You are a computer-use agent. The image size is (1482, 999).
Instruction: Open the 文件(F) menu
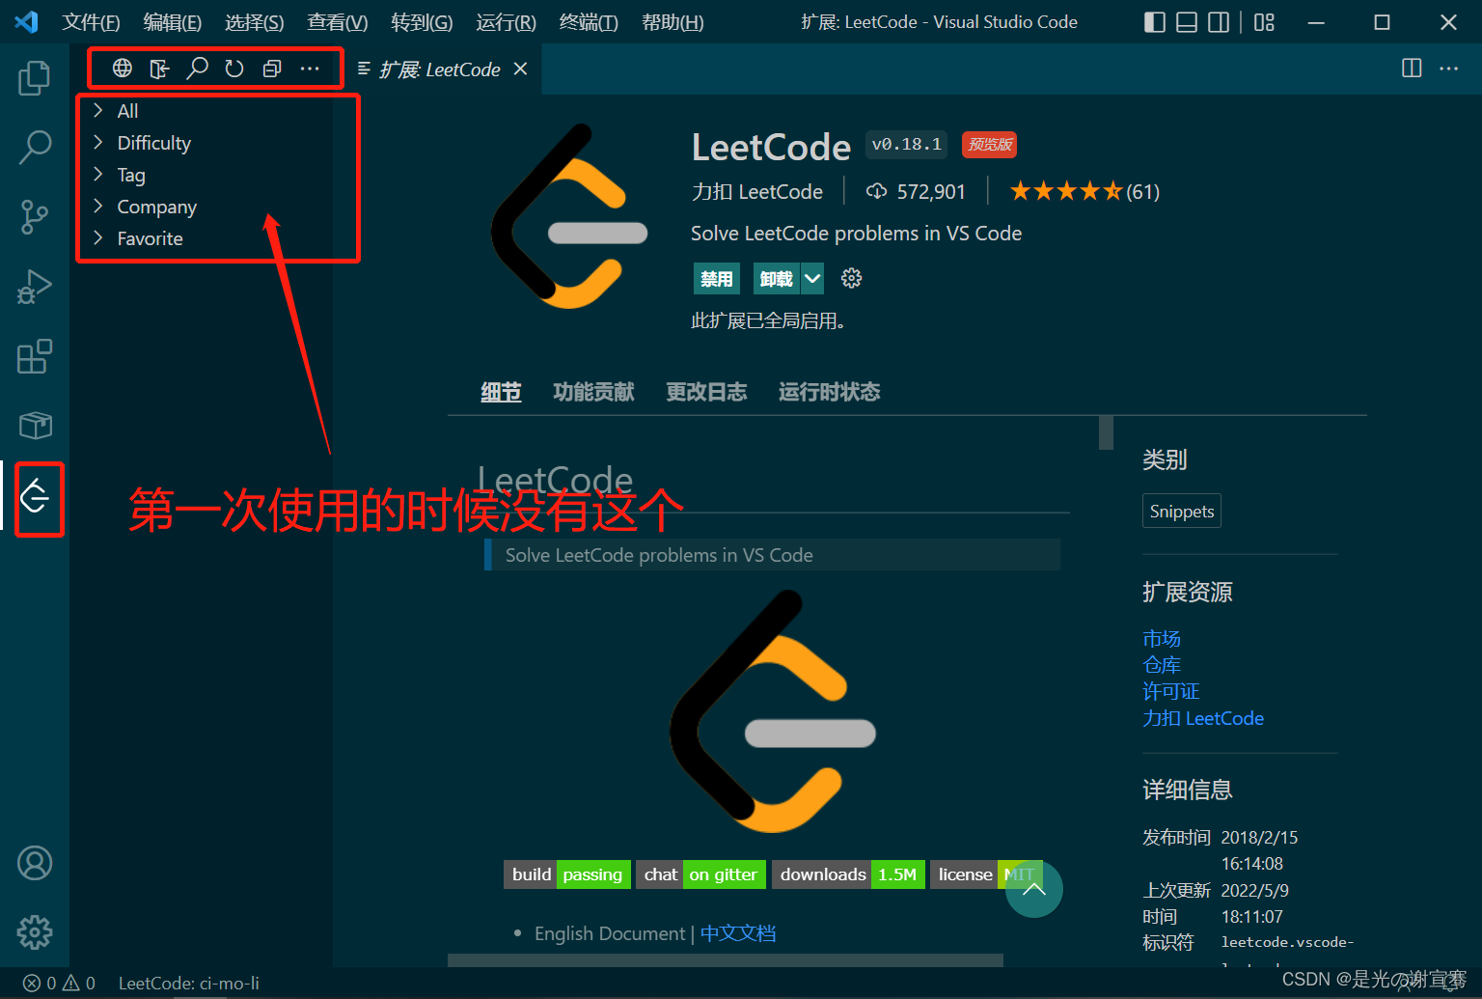click(91, 22)
